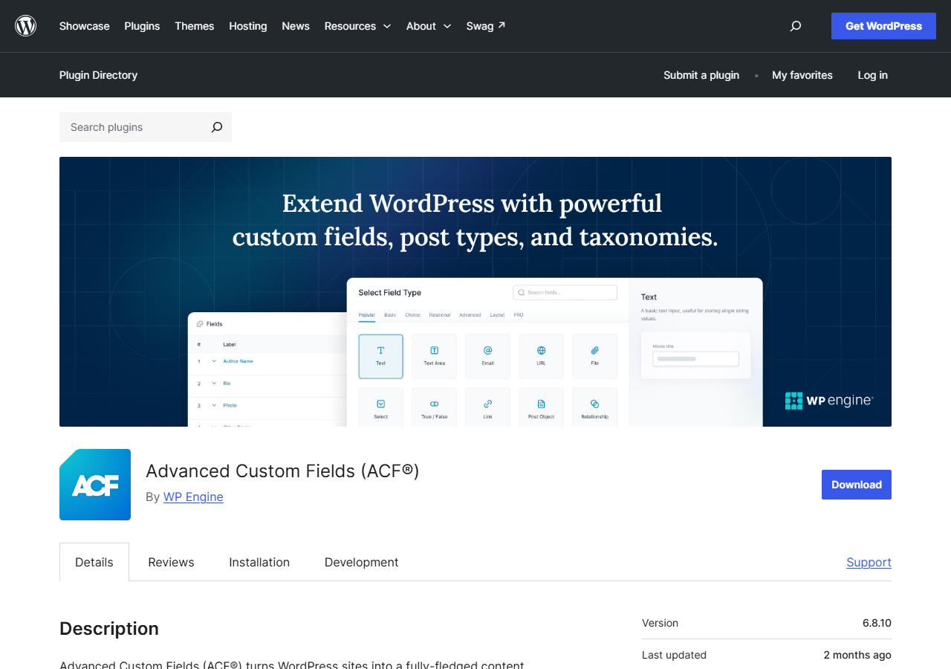Open the Plugin Directory link
This screenshot has height=669, width=951.
tap(98, 75)
